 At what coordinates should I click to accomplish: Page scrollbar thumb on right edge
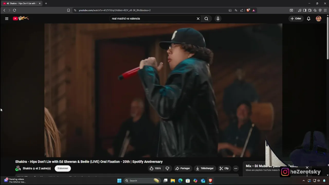(327, 38)
